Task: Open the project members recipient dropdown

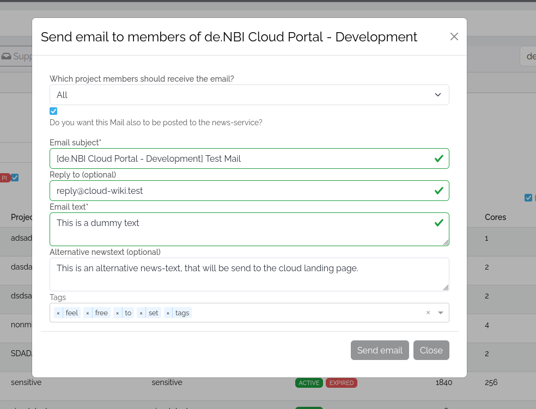Action: (x=249, y=95)
